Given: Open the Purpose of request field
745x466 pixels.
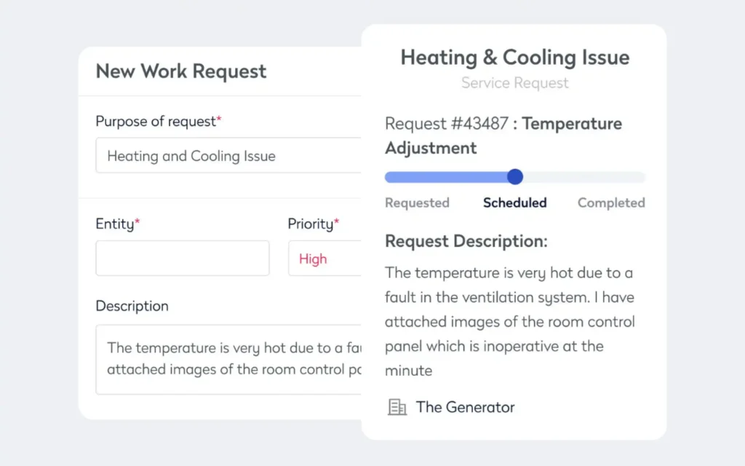Looking at the screenshot, I should click(228, 156).
